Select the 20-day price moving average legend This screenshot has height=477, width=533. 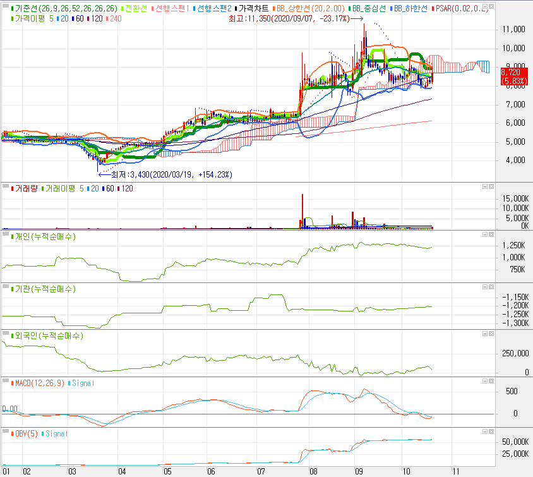(63, 19)
